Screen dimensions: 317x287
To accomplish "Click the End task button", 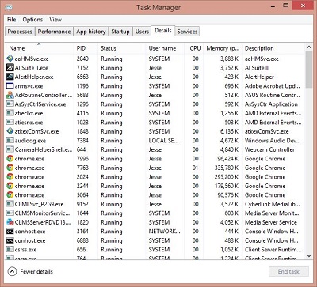I will tap(288, 271).
